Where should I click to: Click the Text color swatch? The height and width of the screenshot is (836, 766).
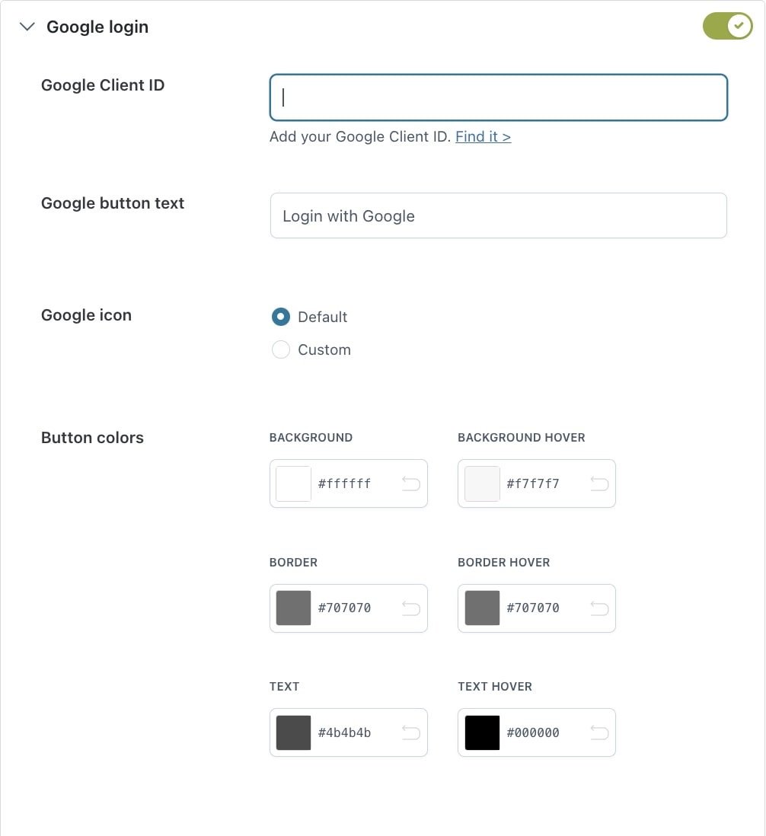[x=293, y=732]
